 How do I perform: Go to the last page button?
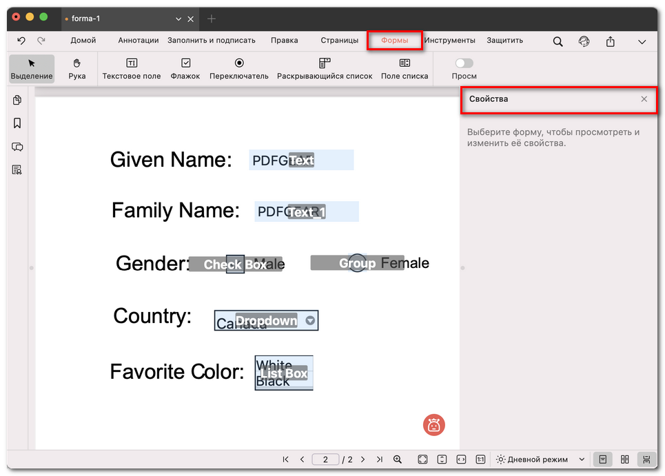[x=379, y=459]
